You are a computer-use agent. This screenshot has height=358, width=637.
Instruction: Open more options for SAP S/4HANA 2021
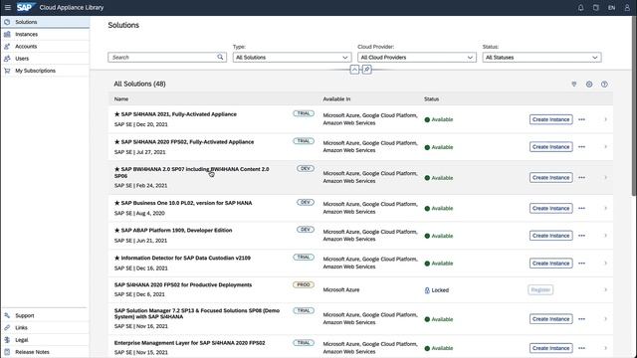coord(581,119)
